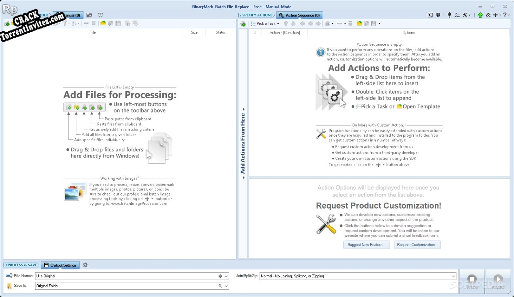Expand the save action sequence dropdown arrow

pyautogui.click(x=379, y=24)
